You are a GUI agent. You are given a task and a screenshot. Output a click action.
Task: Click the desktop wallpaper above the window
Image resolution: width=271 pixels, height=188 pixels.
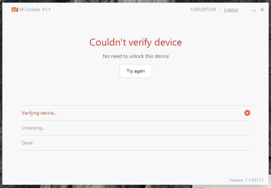130,1
